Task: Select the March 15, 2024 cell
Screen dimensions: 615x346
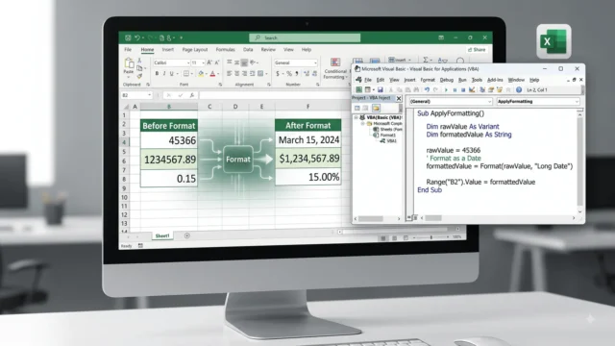Action: click(308, 140)
